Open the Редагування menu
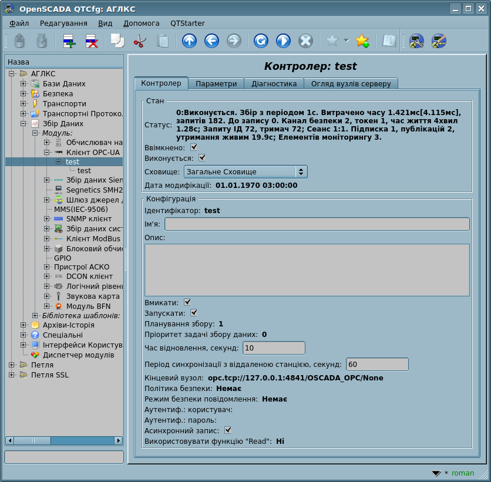Screen dimensions: 491x482 tap(63, 23)
